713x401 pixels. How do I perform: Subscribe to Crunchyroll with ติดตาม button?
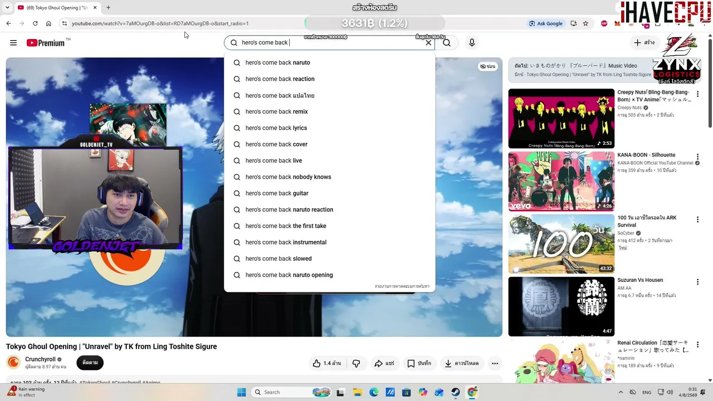tap(90, 363)
